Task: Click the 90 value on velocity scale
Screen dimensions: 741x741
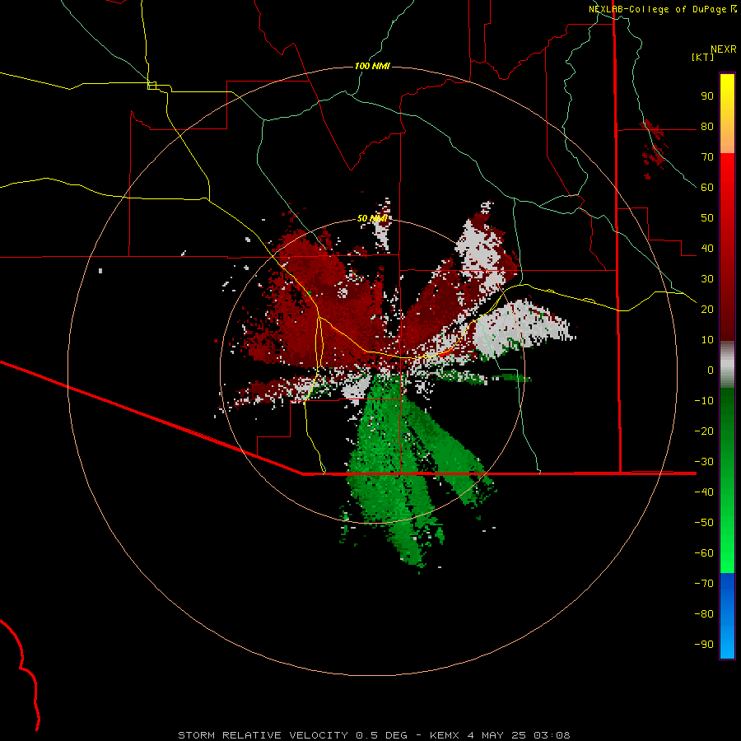Action: point(707,96)
